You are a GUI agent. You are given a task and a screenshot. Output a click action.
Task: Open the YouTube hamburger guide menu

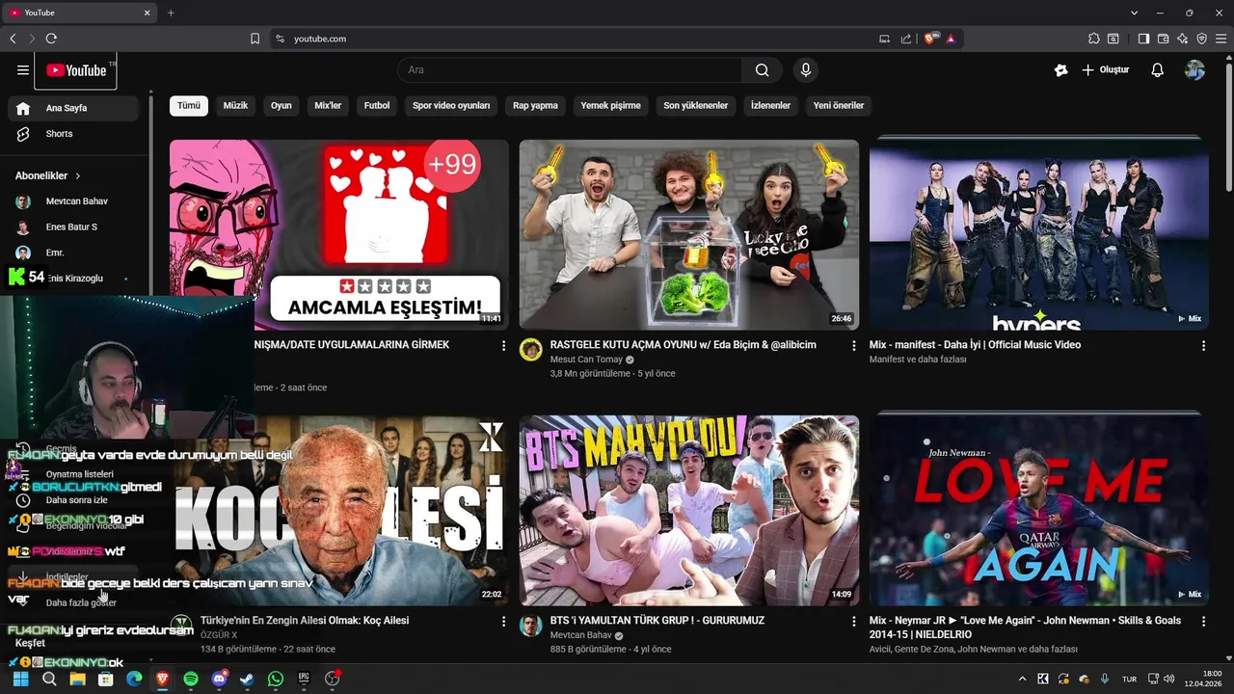(x=23, y=70)
